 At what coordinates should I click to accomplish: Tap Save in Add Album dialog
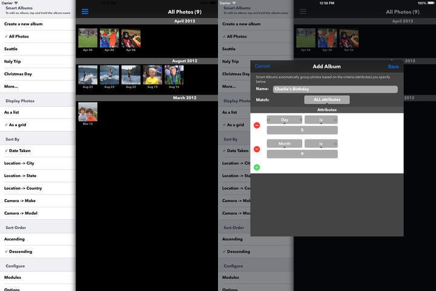tap(393, 66)
